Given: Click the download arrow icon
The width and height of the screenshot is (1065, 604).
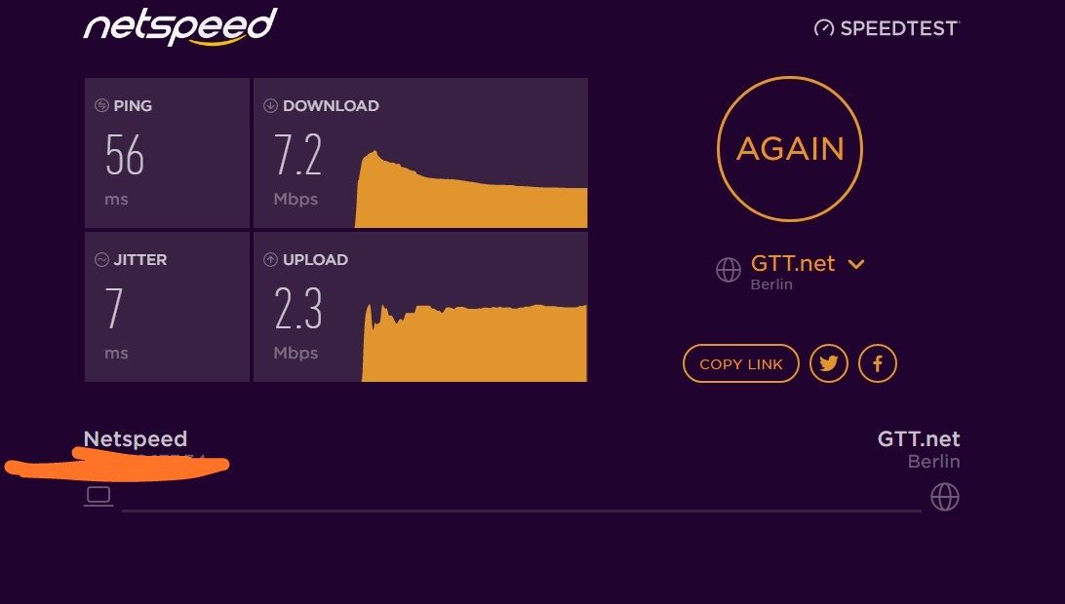Looking at the screenshot, I should 270,105.
